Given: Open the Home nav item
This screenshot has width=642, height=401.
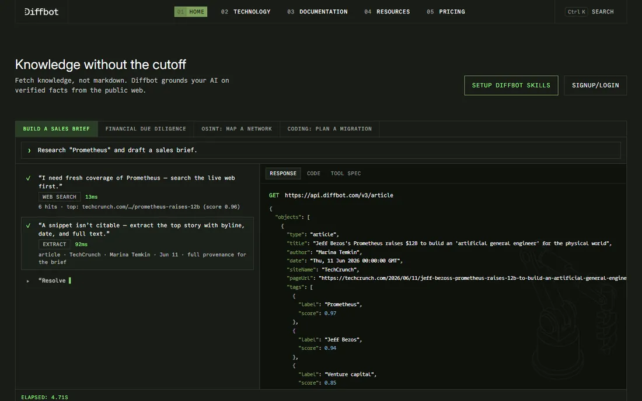Looking at the screenshot, I should click(x=190, y=12).
